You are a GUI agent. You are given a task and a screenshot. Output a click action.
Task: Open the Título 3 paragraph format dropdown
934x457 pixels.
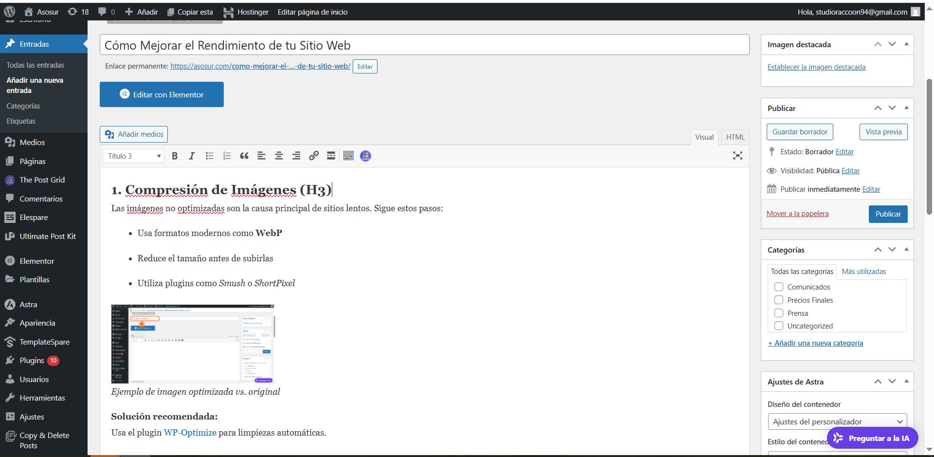click(x=133, y=156)
